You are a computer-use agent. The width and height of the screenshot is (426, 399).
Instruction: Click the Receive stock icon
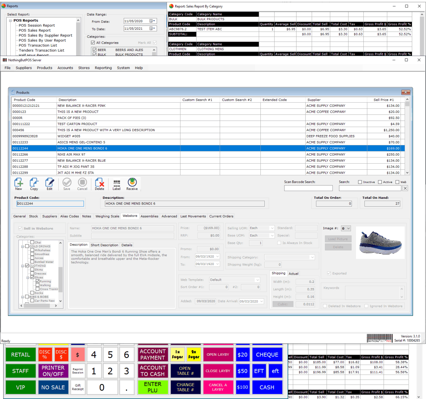click(132, 183)
